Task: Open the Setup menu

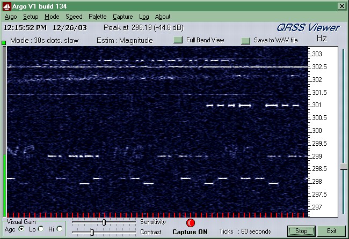Action: (x=31, y=17)
